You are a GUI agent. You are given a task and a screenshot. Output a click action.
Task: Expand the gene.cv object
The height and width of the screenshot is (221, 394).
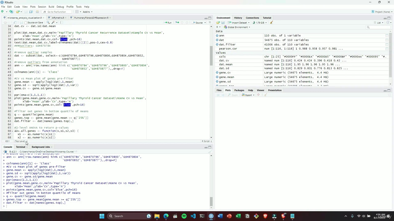coord(217,73)
